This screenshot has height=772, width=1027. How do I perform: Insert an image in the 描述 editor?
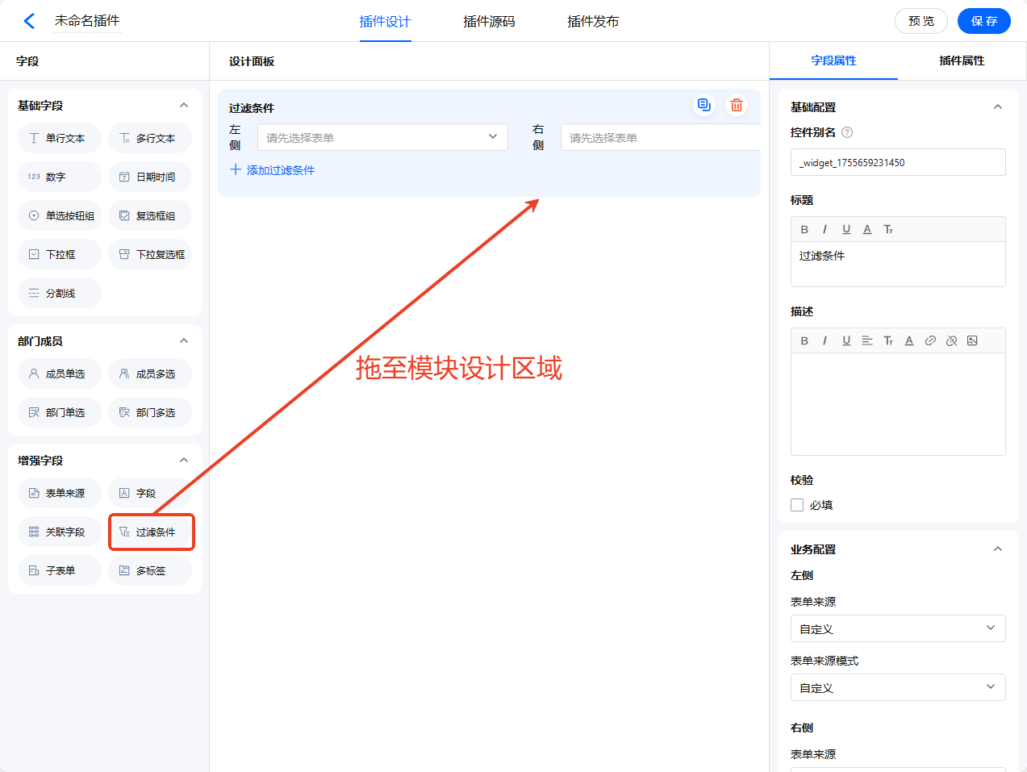[972, 340]
